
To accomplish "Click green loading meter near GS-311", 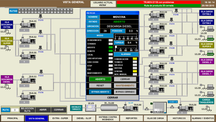I will click(x=211, y=38).
